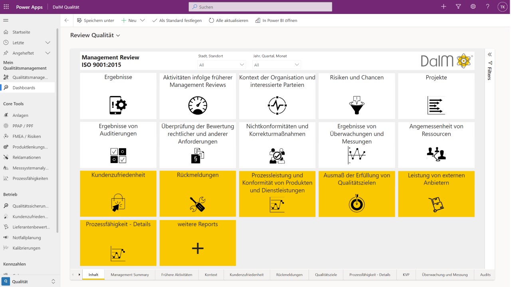
Task: Switch to the Management Summary tab
Action: (130, 275)
